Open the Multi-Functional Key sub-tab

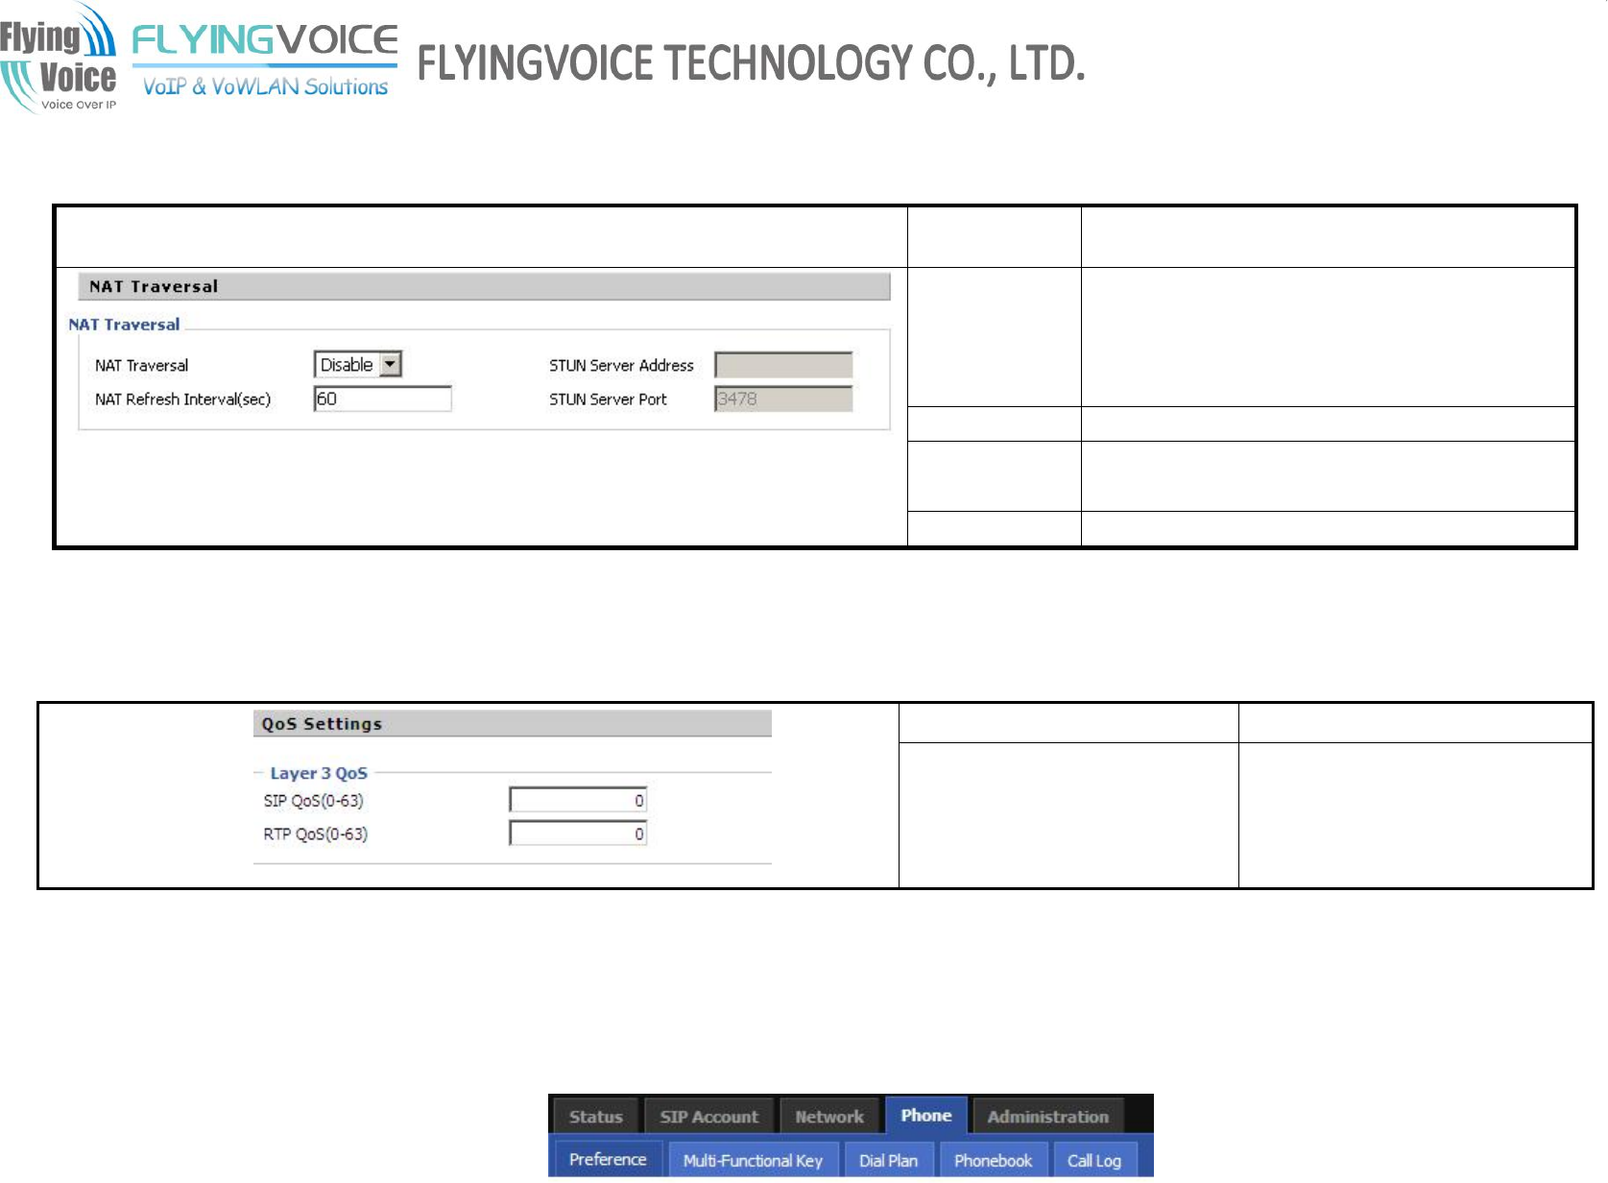coord(753,1160)
